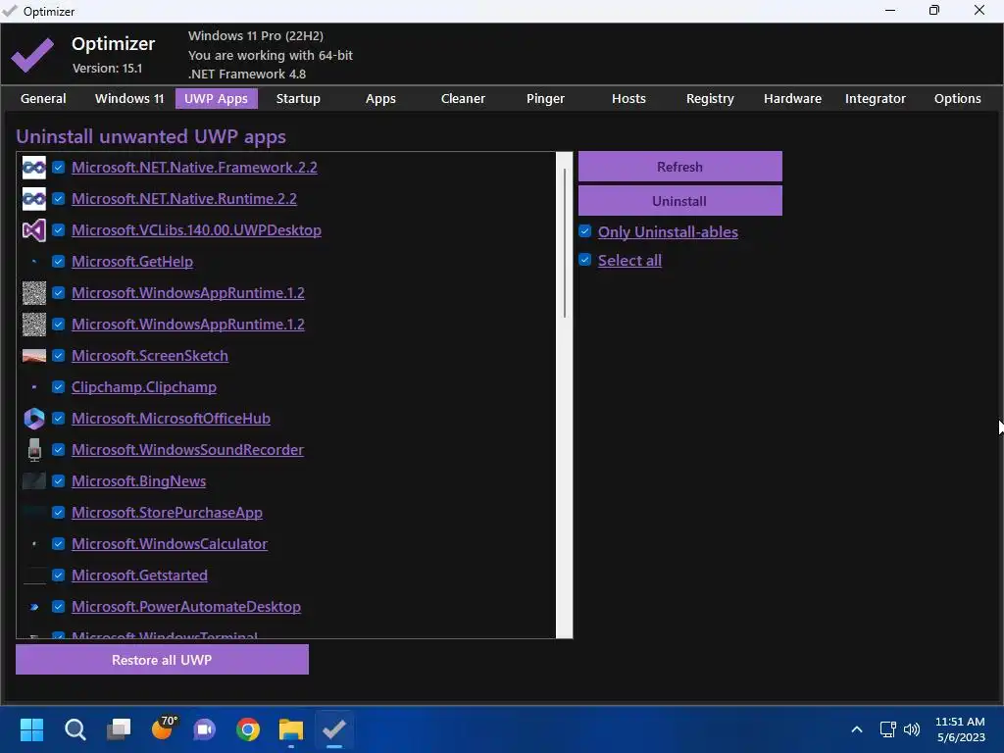Uncheck Microsoft.GetHelp checkbox
This screenshot has width=1004, height=753.
coord(58,261)
